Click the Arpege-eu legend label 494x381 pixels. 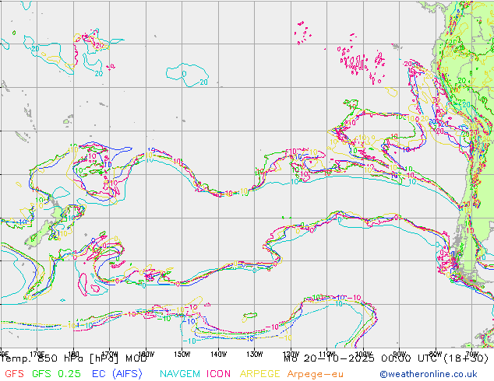click(x=315, y=374)
